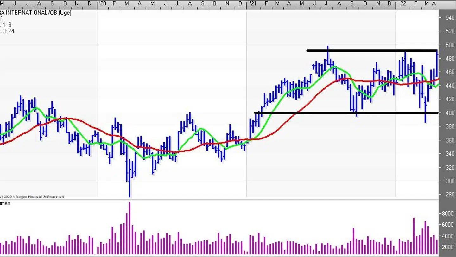Click the 8000' volume axis label
This screenshot has width=456, height=257.
pyautogui.click(x=448, y=214)
